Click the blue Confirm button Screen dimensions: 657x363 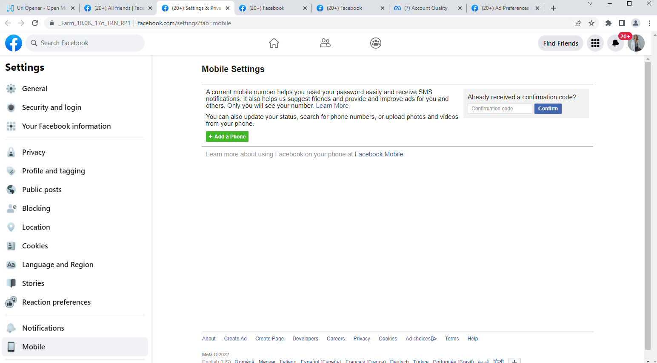tap(548, 109)
